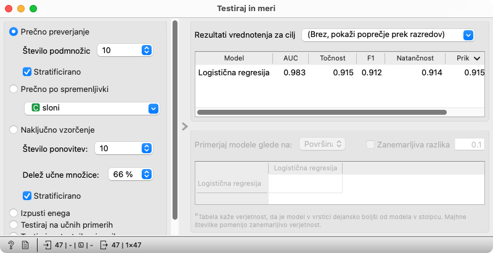Collapse the left panel with arrow handle

[x=184, y=126]
